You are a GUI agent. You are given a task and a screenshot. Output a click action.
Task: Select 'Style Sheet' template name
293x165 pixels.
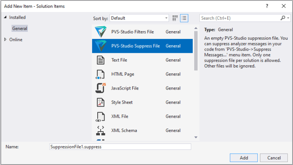coord(122,102)
